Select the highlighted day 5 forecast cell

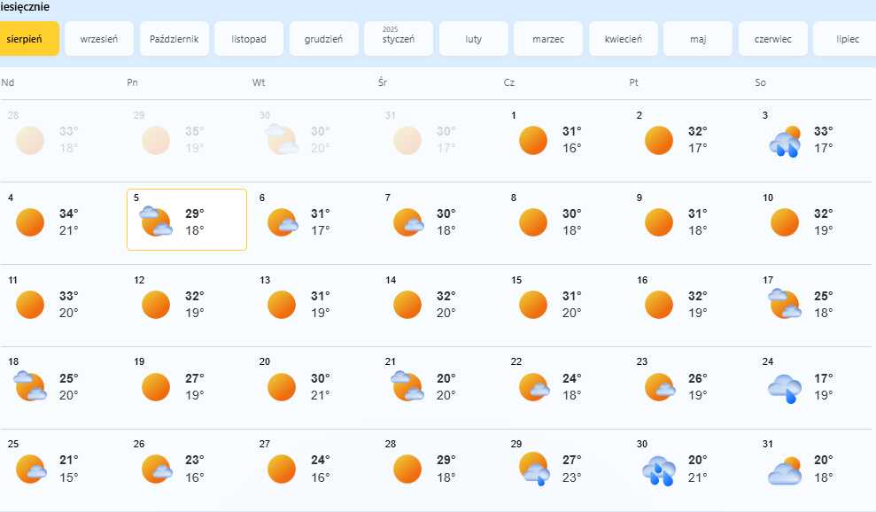187,220
